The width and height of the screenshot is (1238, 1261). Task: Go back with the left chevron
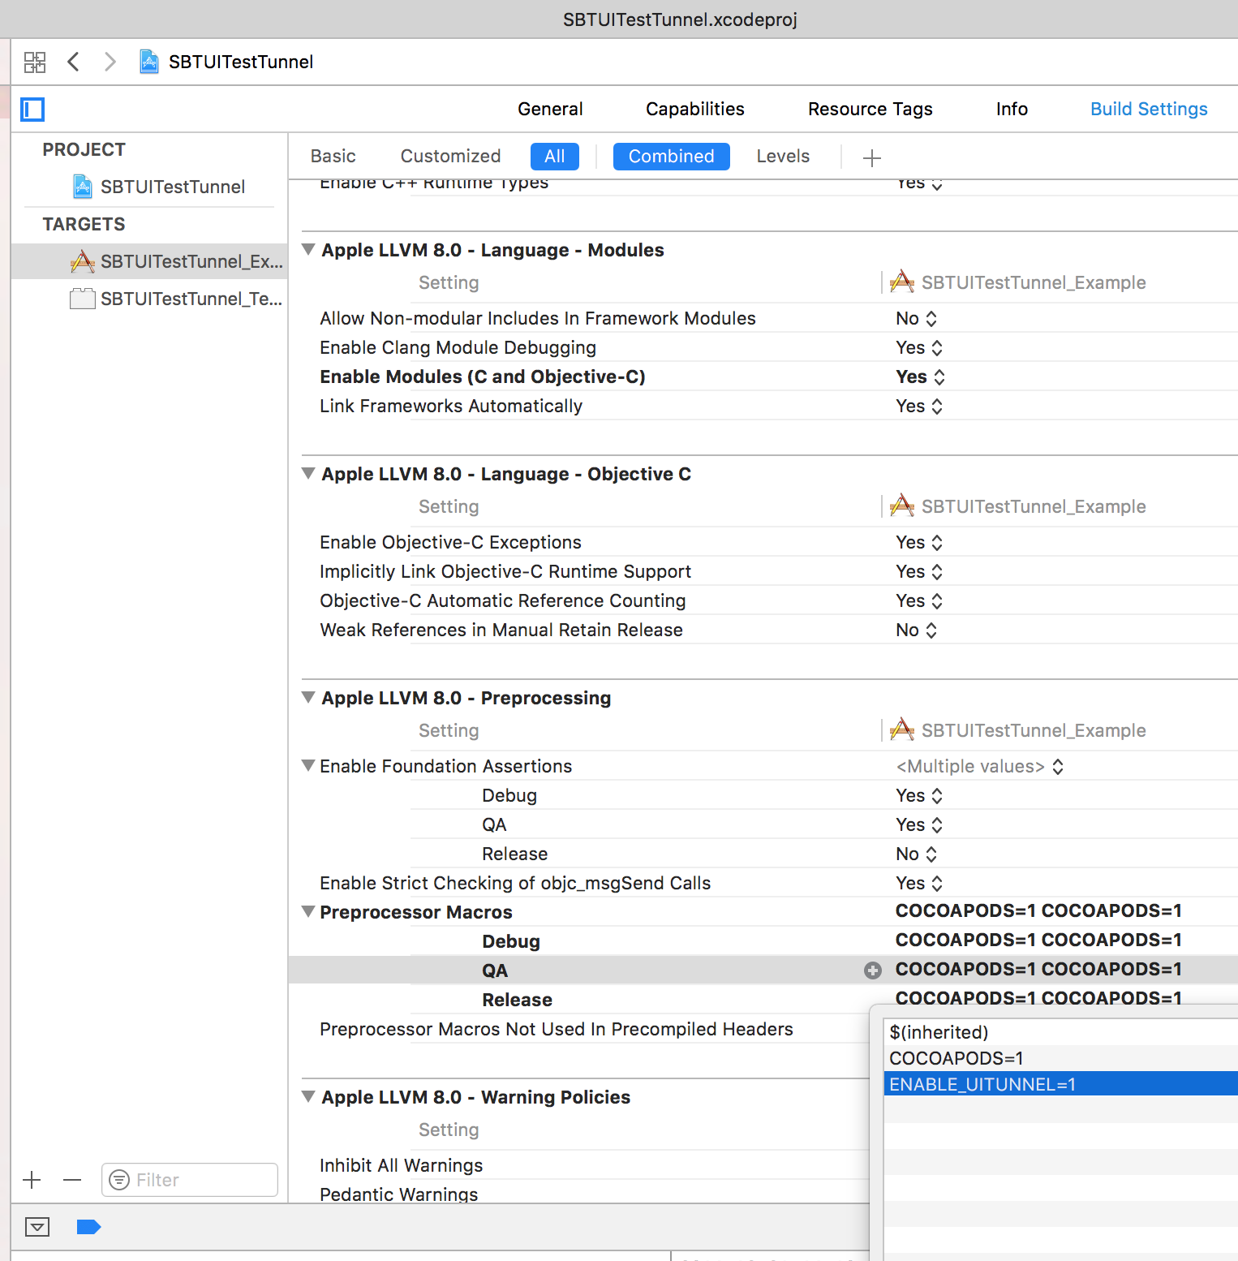coord(73,62)
